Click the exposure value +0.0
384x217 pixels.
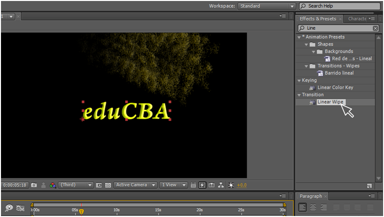coord(242,185)
